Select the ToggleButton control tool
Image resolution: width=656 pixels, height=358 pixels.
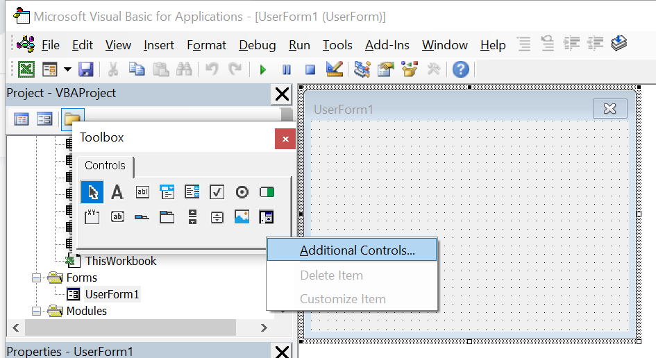pyautogui.click(x=267, y=192)
